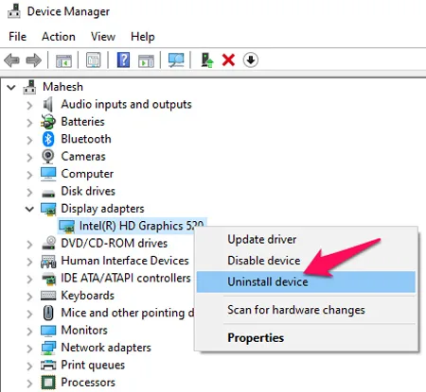Image resolution: width=426 pixels, height=392 pixels.
Task: Expand the Network adapters category
Action: coord(29,349)
